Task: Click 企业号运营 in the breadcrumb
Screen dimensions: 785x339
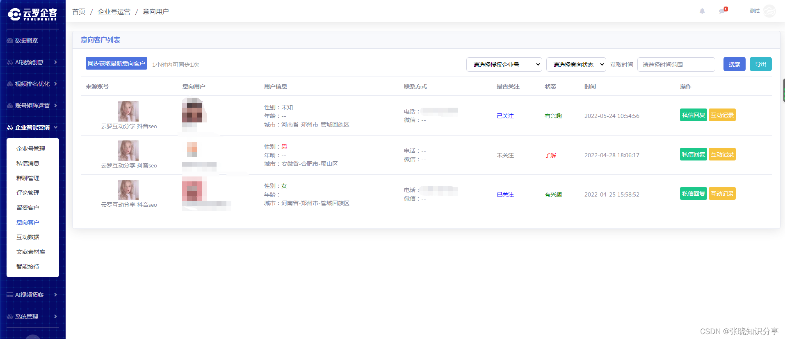Action: click(114, 11)
